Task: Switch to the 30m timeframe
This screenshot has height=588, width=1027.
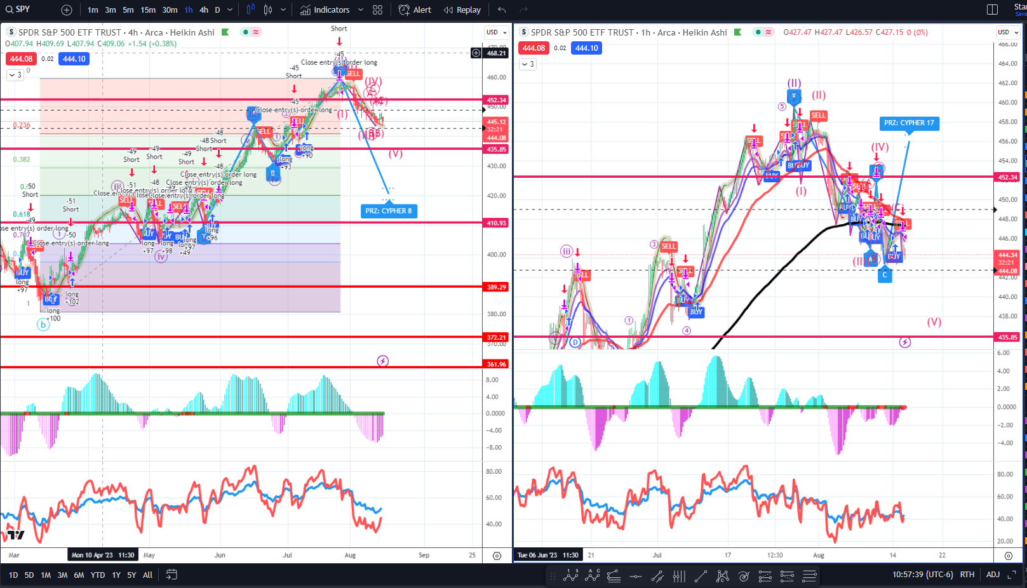Action: (x=170, y=10)
